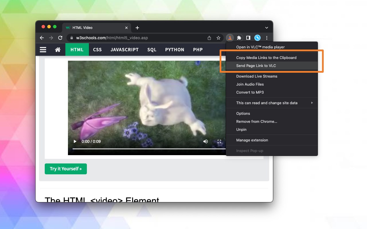The width and height of the screenshot is (367, 229).
Task: Click the VLC extension icon in toolbar
Action: click(230, 38)
